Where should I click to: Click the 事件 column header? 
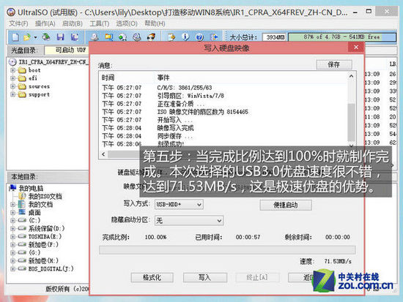point(163,78)
